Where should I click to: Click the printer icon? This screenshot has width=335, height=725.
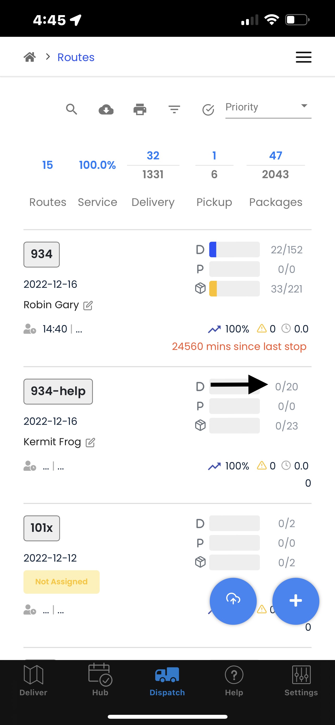pos(140,110)
